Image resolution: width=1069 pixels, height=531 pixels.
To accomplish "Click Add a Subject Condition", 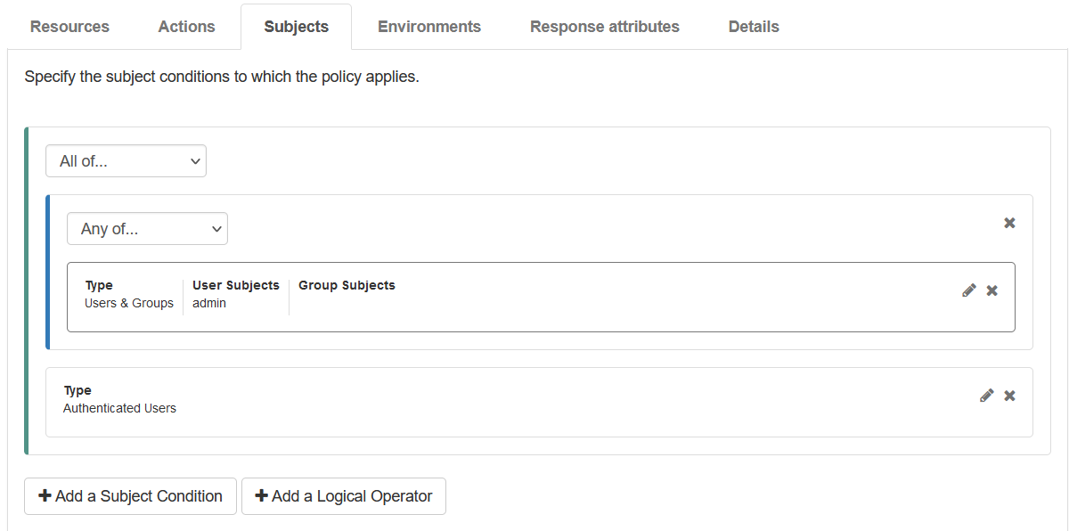I will coord(130,496).
